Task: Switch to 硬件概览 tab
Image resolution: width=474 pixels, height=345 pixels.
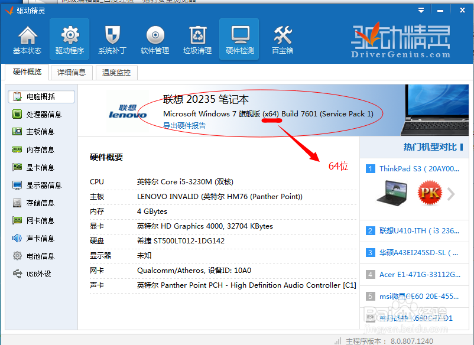Action: [27, 72]
